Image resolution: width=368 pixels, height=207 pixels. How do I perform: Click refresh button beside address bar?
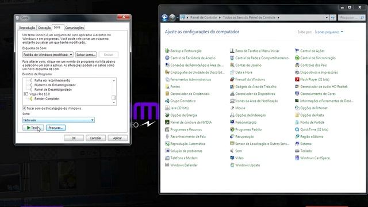[x=333, y=18]
